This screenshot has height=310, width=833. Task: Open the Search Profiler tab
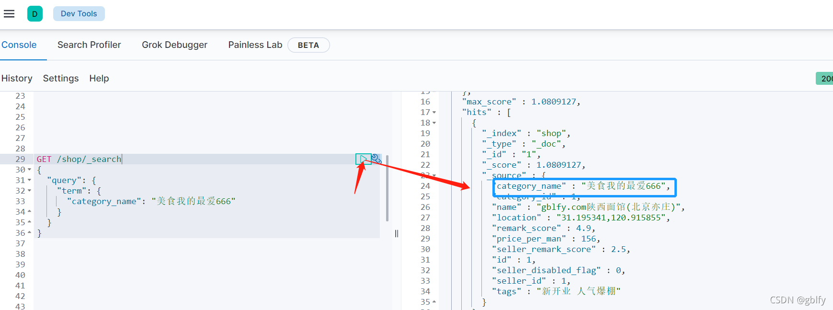tap(89, 45)
